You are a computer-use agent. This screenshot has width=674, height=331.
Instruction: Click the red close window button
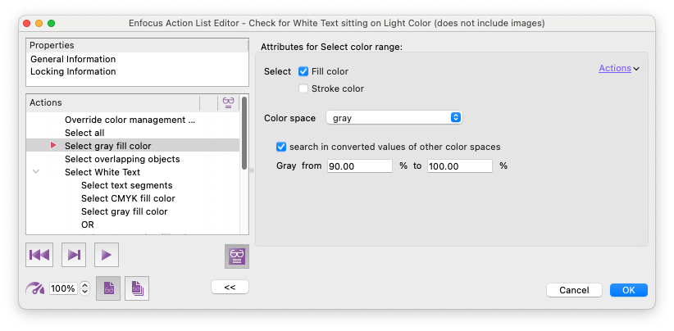[x=27, y=23]
